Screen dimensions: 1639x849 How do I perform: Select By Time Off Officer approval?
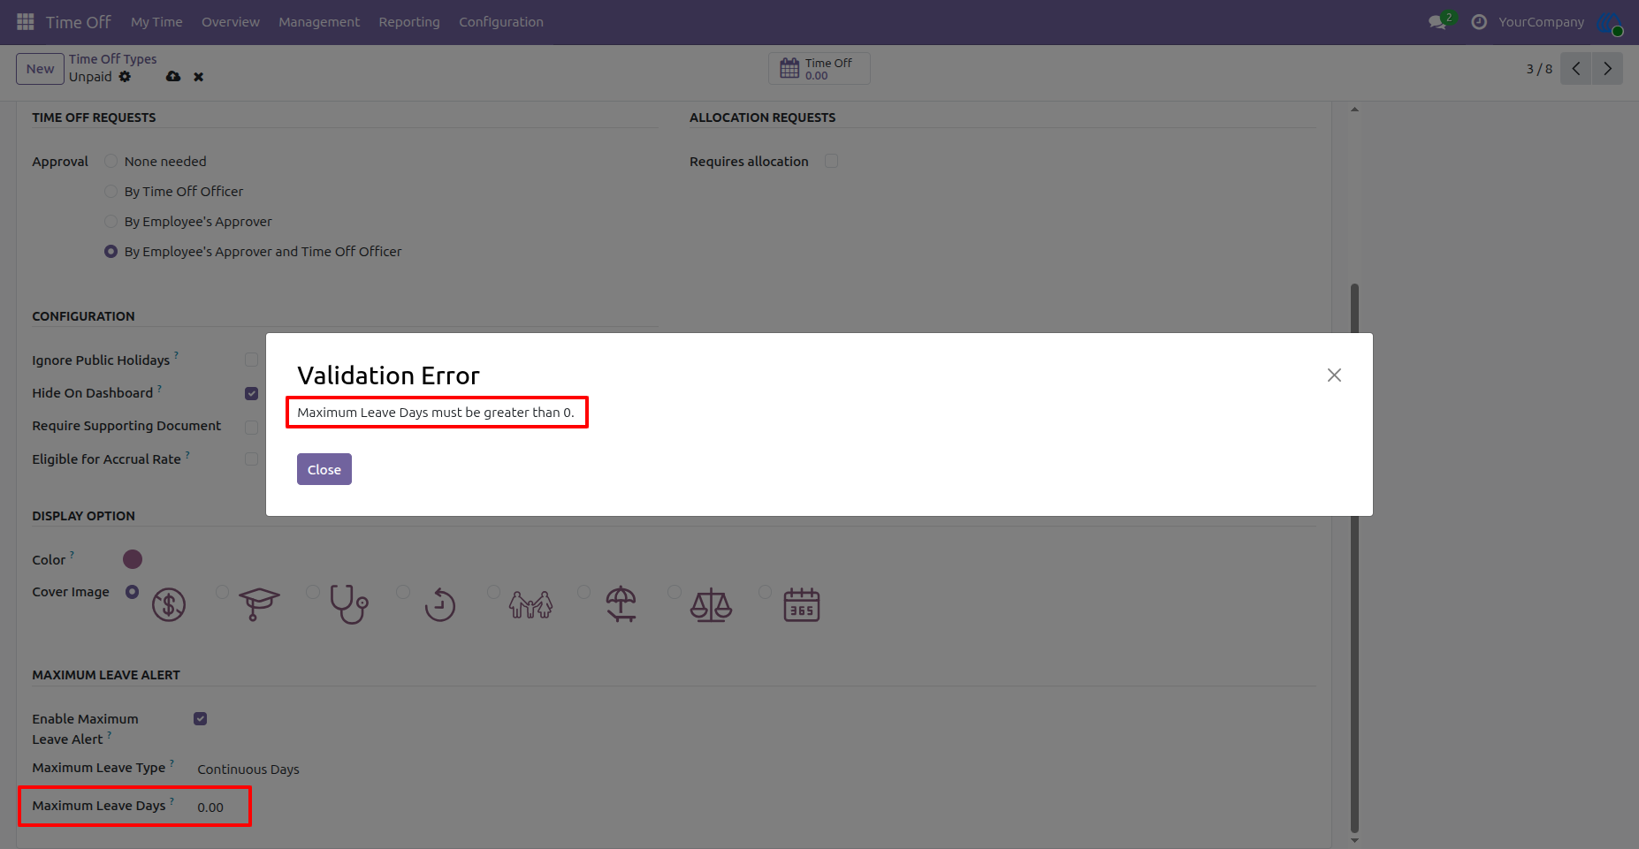(111, 192)
